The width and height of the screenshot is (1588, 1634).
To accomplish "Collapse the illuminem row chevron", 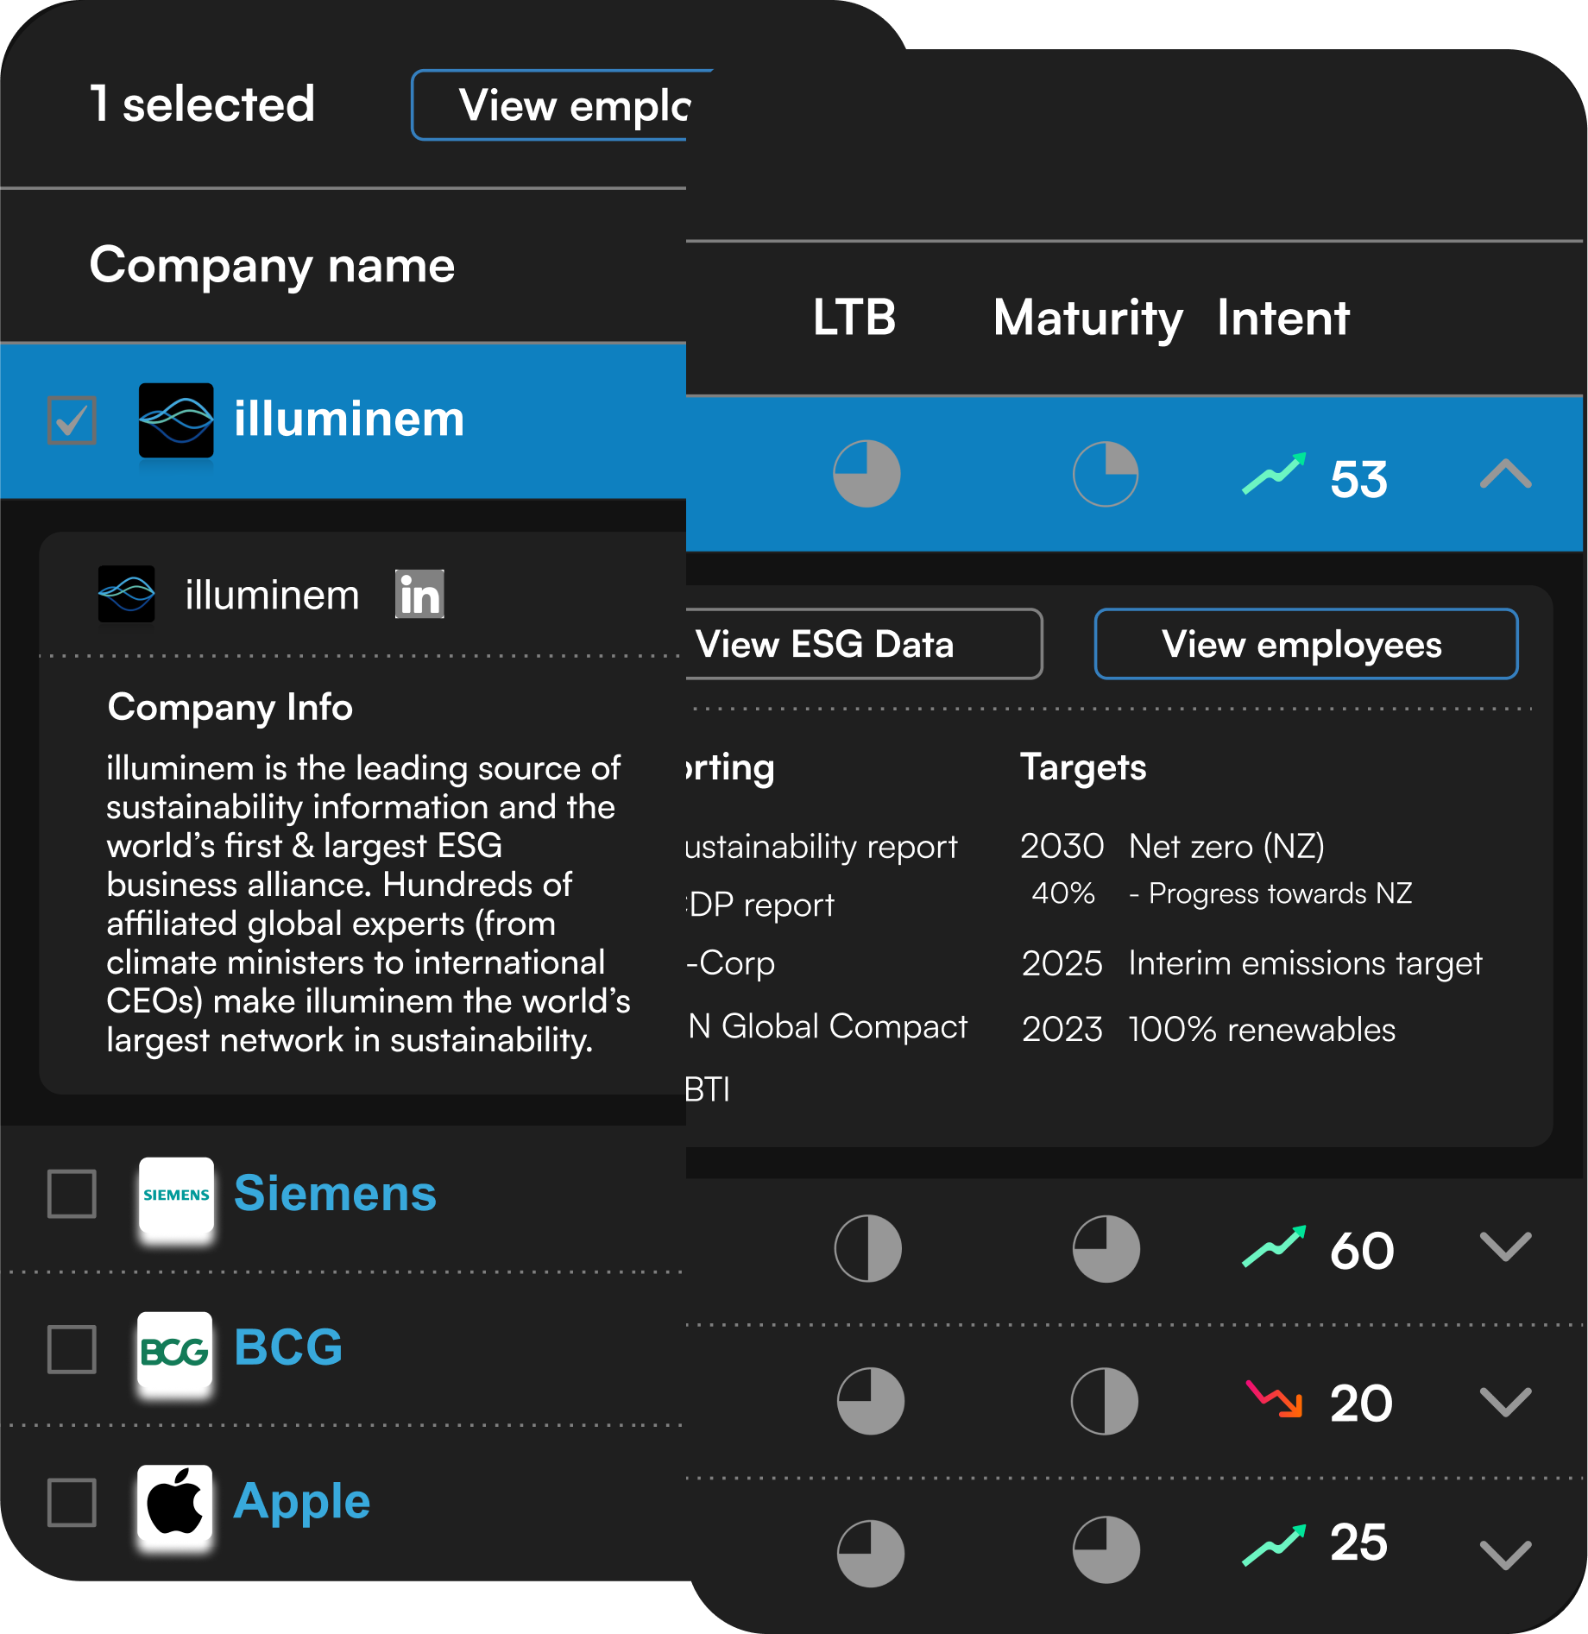I will coord(1506,474).
